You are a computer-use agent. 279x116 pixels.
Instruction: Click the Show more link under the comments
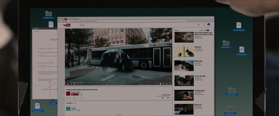(x=118, y=115)
